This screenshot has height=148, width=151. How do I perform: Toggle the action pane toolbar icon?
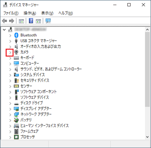coord(39,21)
